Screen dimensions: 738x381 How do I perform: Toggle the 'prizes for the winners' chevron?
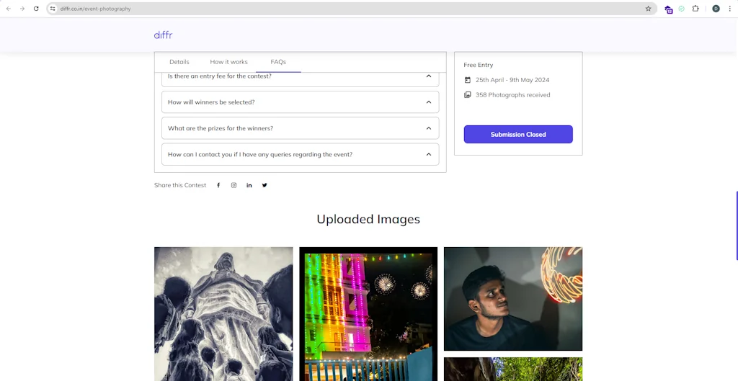pos(429,128)
